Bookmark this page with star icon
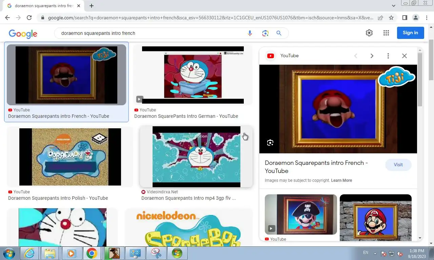This screenshot has width=434, height=260. (x=391, y=18)
